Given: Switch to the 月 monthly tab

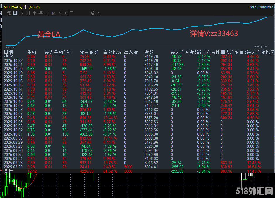Looking at the screenshot, I should coord(28,13).
